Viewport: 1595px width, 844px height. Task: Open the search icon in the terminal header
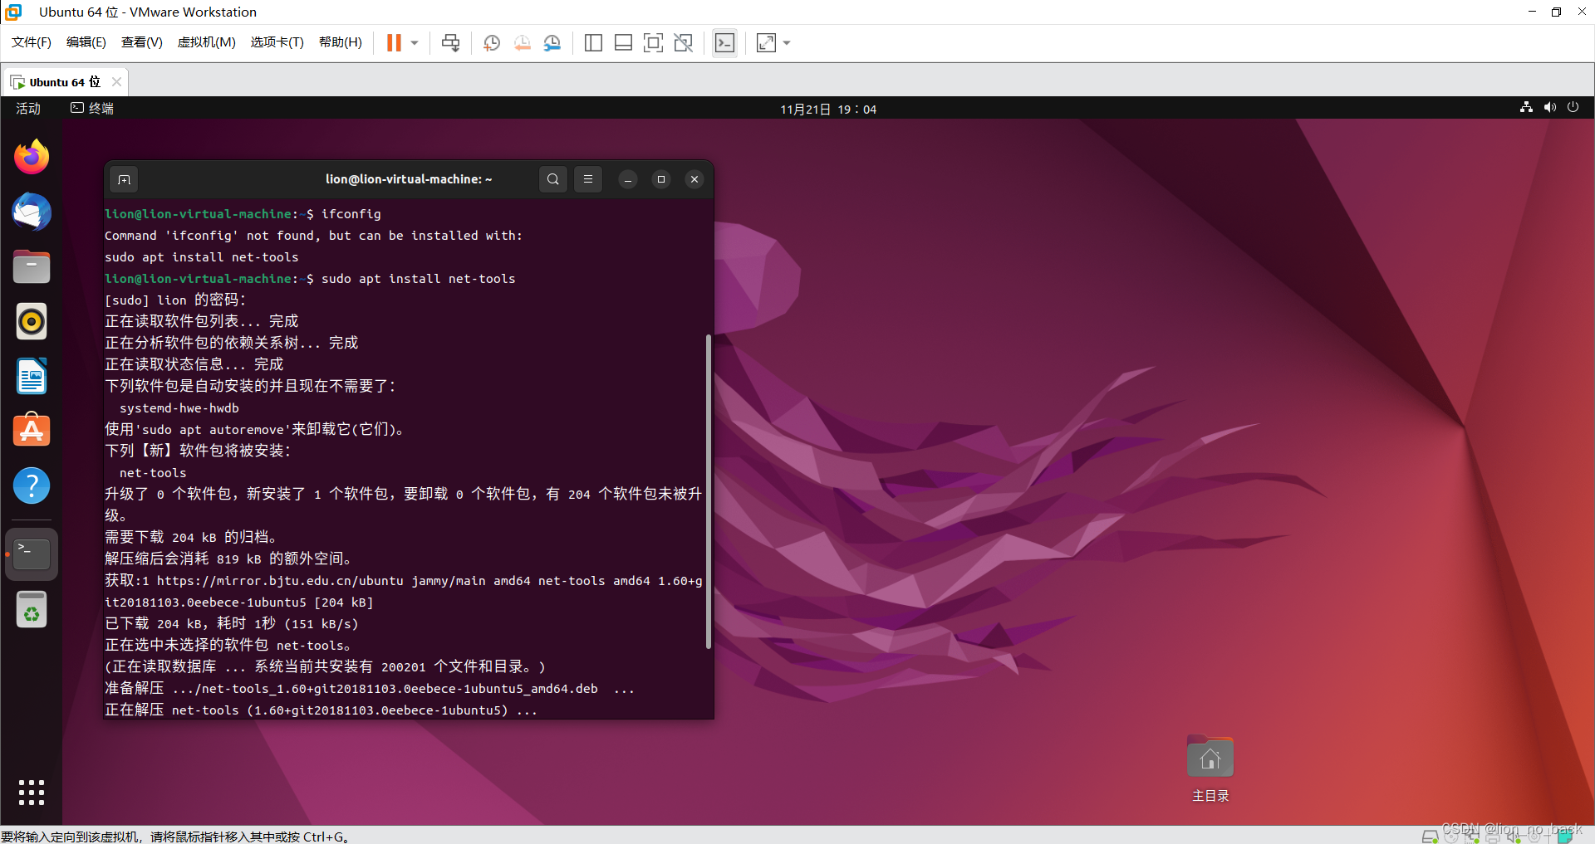pyautogui.click(x=552, y=179)
